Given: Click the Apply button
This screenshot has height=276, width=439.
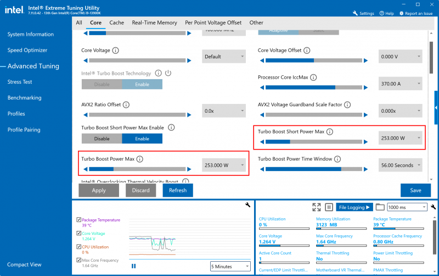Looking at the screenshot, I should pos(99,190).
